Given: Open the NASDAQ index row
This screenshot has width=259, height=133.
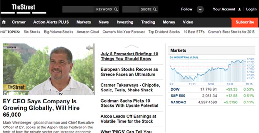Looking at the screenshot, I should click(212, 102).
